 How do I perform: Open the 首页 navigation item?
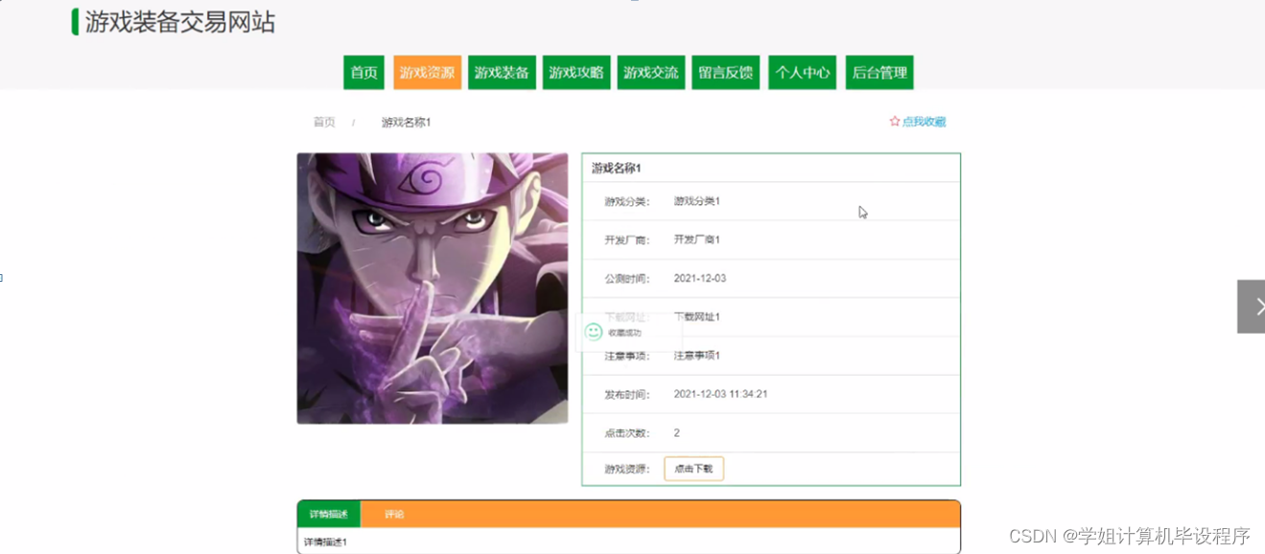point(363,73)
